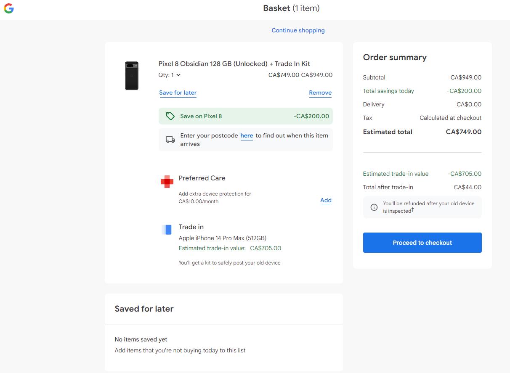Remove the Pixel 8 from basket
Image resolution: width=510 pixels, height=373 pixels.
click(320, 93)
